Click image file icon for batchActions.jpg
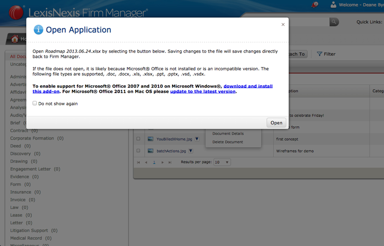The width and height of the screenshot is (384, 246). coord(150,150)
